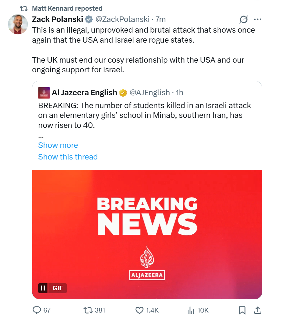Bookmark this post
The height and width of the screenshot is (319, 281).
click(x=242, y=310)
